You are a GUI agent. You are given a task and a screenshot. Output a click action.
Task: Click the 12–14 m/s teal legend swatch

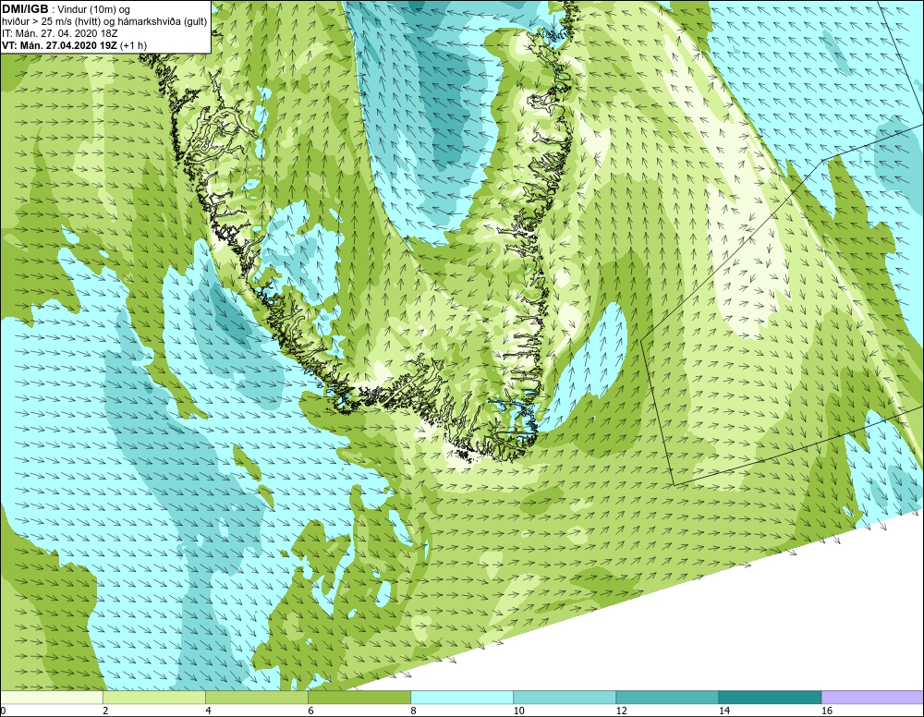pyautogui.click(x=667, y=698)
